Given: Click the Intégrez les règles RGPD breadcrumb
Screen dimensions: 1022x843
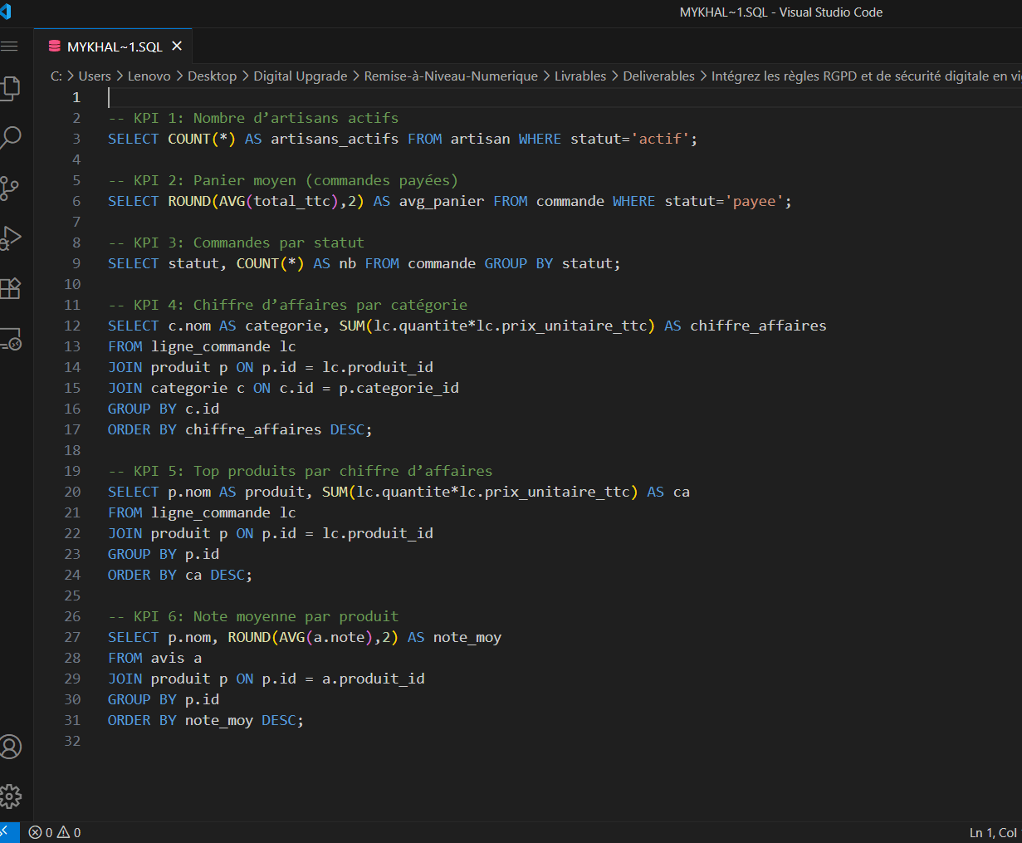Looking at the screenshot, I should click(867, 76).
